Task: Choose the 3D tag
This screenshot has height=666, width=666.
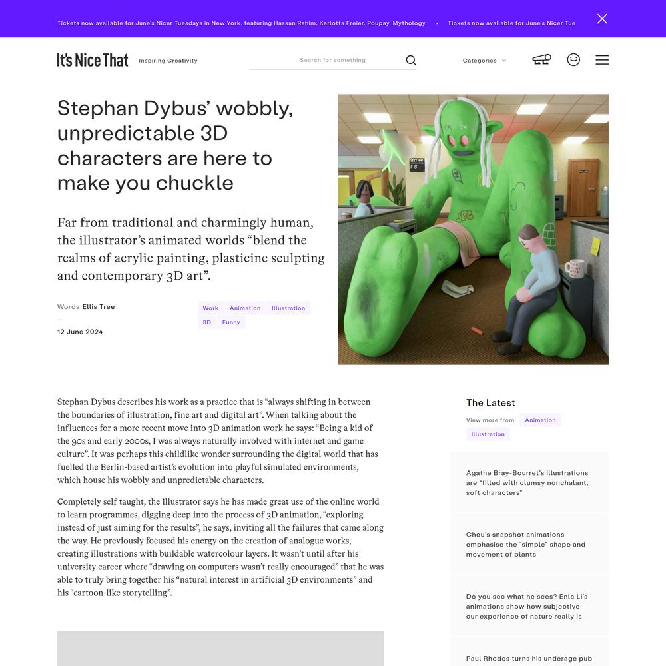Action: (207, 322)
